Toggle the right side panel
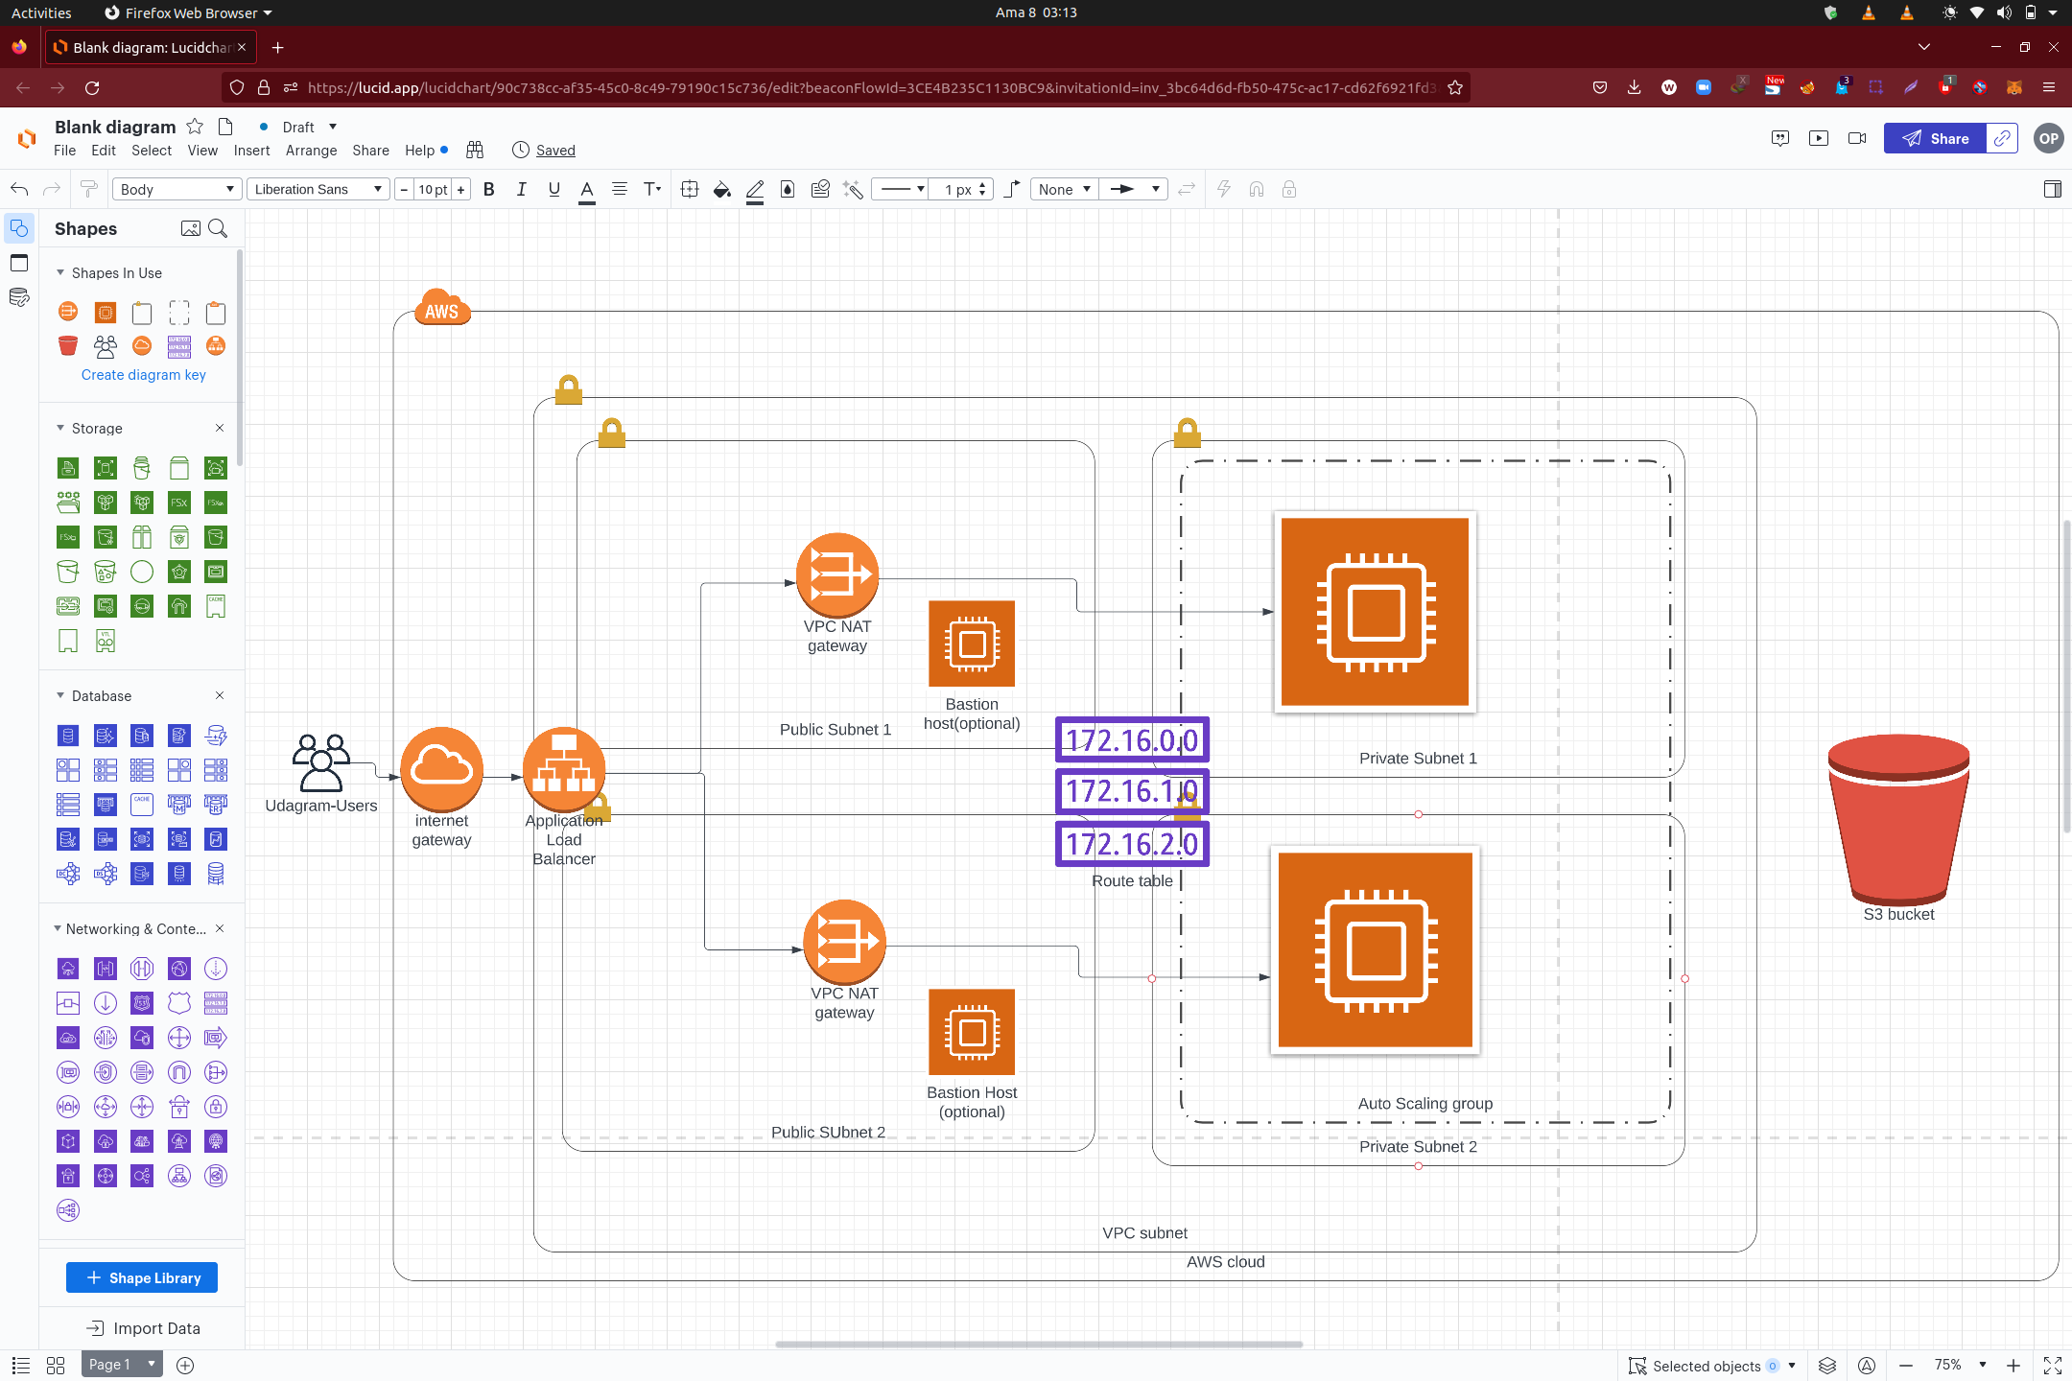The image size is (2072, 1381). (x=2053, y=189)
